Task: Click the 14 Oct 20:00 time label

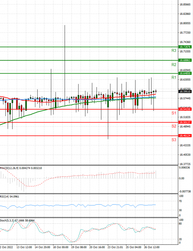Action: coord(42,247)
